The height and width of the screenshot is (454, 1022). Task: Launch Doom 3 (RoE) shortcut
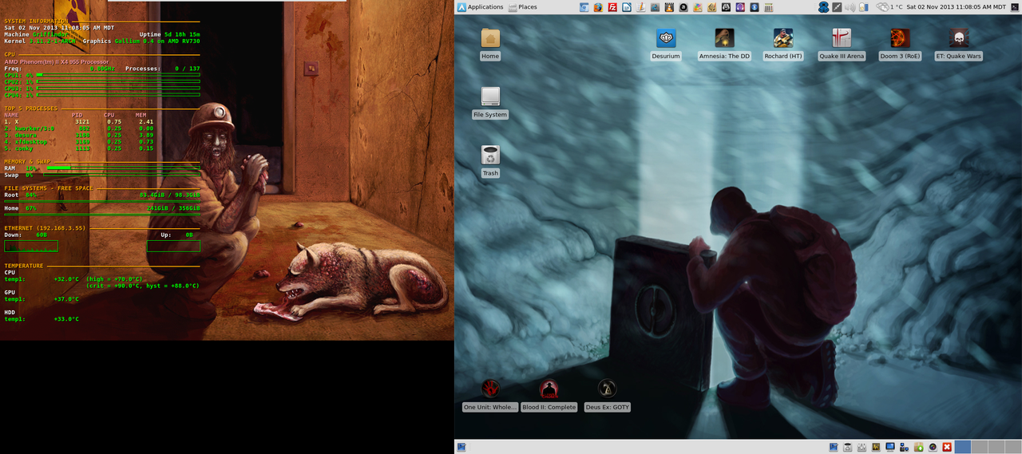click(x=900, y=45)
